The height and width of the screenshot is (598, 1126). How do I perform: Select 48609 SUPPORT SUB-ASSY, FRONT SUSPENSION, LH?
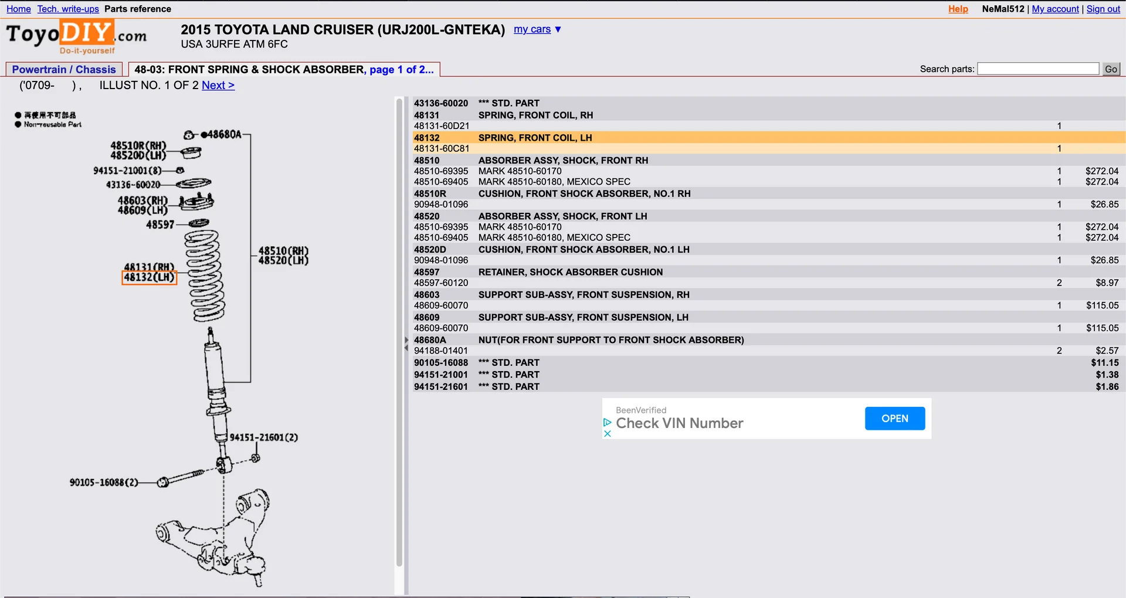click(769, 317)
